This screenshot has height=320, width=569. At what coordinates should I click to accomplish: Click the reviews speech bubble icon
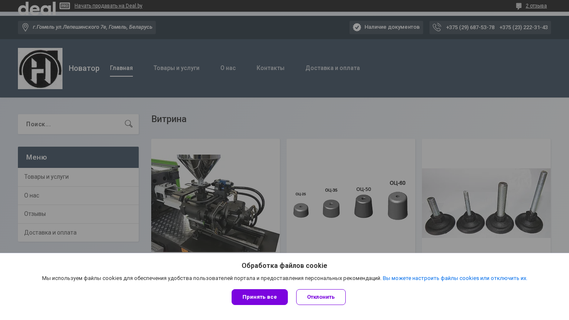[519, 6]
